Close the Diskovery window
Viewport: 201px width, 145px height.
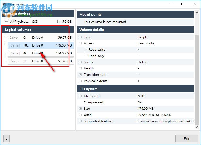click(195, 4)
